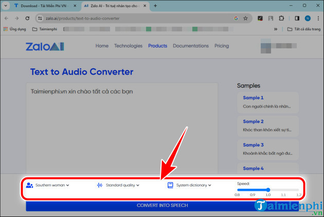Toggle the browser side panel icon
Viewport: 324px width, 217px height.
coord(297,19)
